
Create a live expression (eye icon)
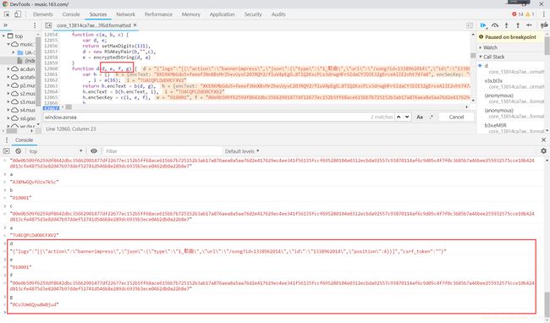tap(94, 151)
